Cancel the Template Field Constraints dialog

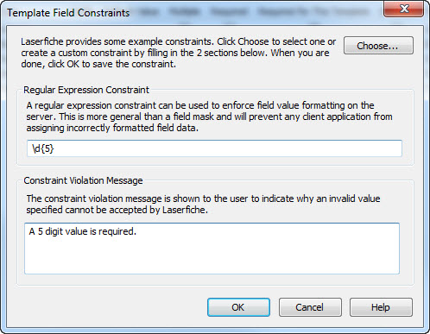[310, 307]
